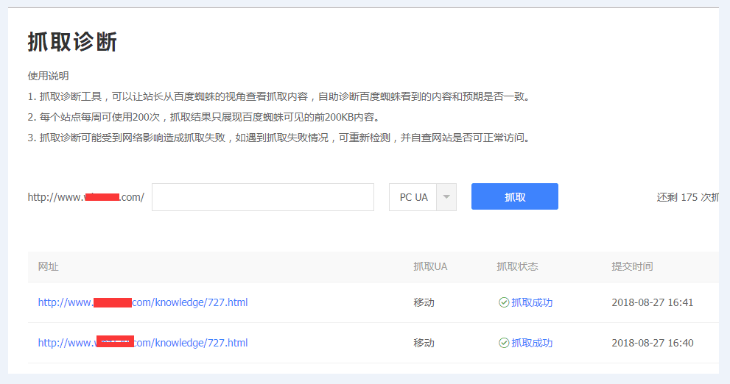
Task: Expand the PC UA dropdown arrow
Action: (x=446, y=197)
